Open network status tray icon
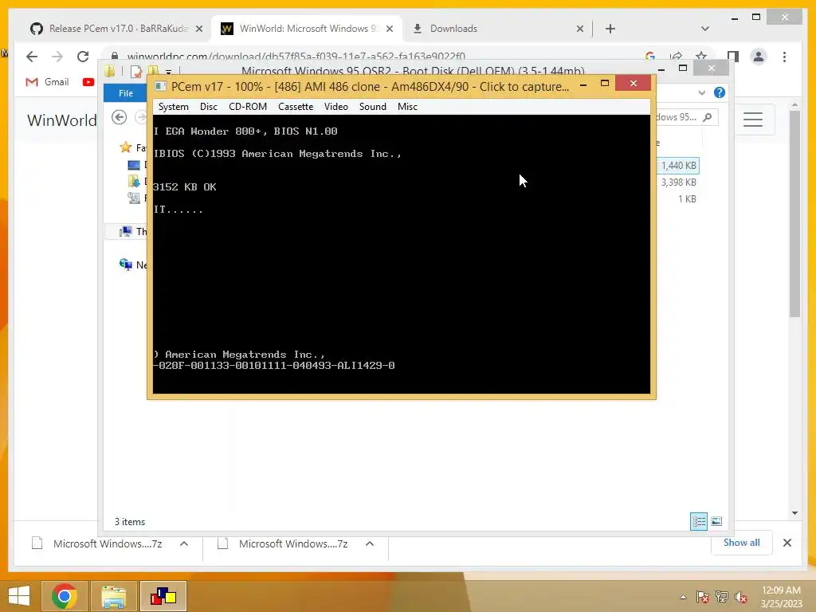Image resolution: width=816 pixels, height=612 pixels. point(722,597)
